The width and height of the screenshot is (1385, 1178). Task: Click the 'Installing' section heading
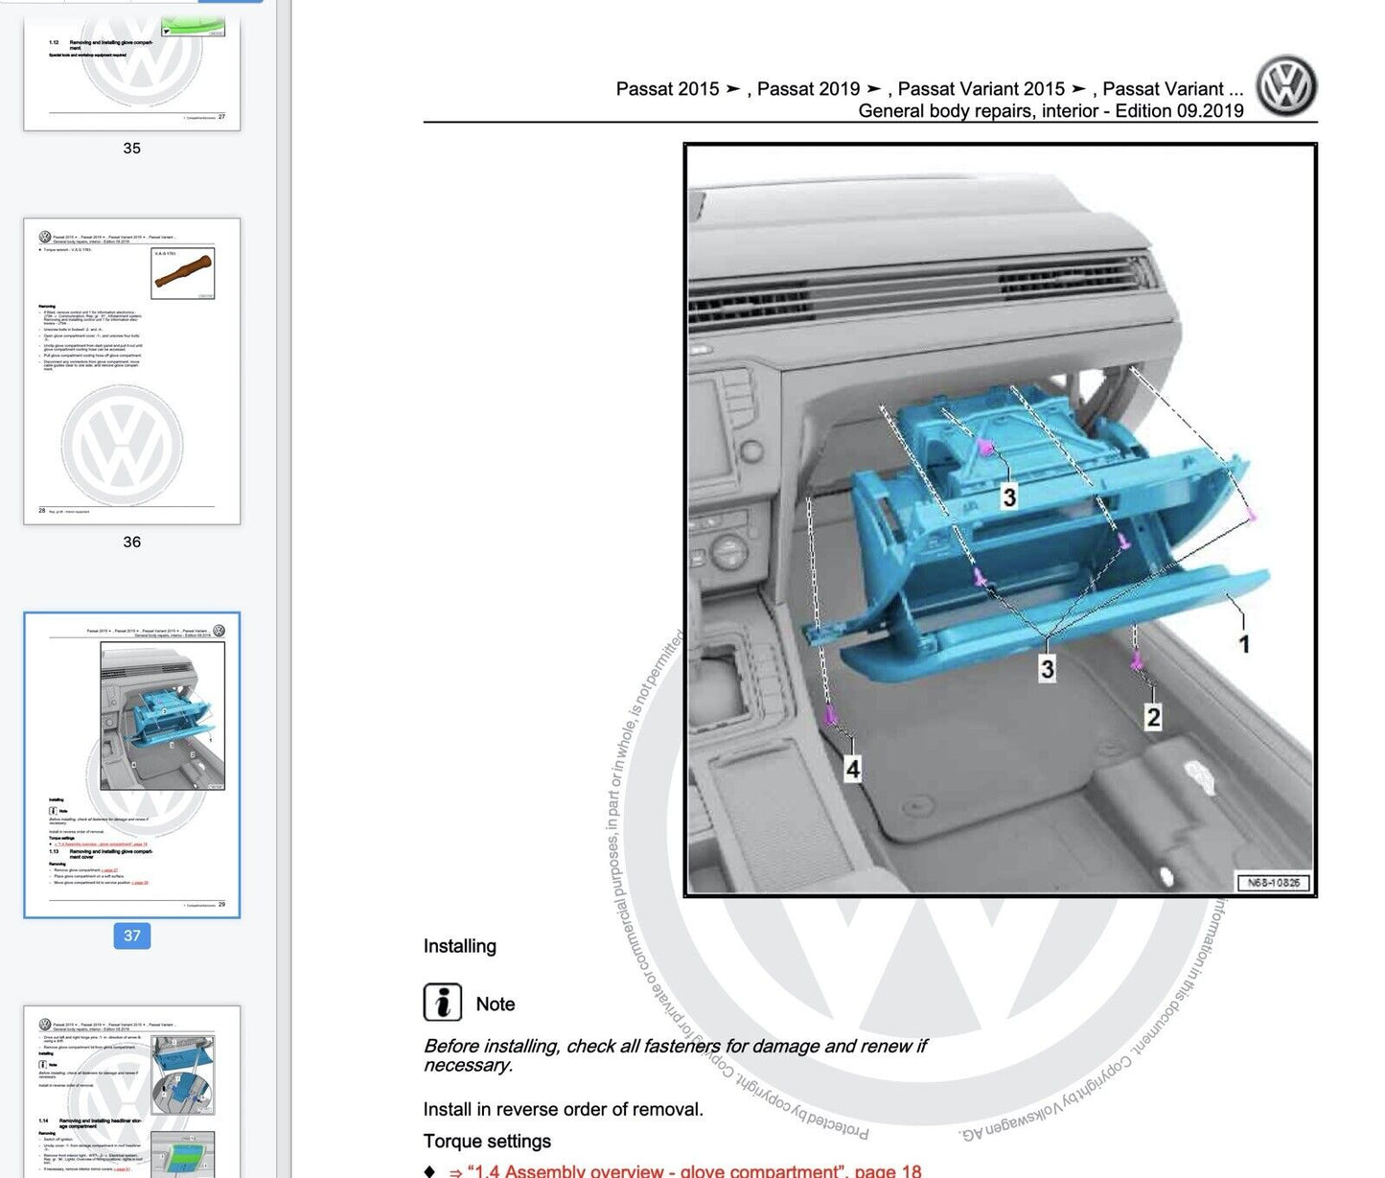[460, 946]
